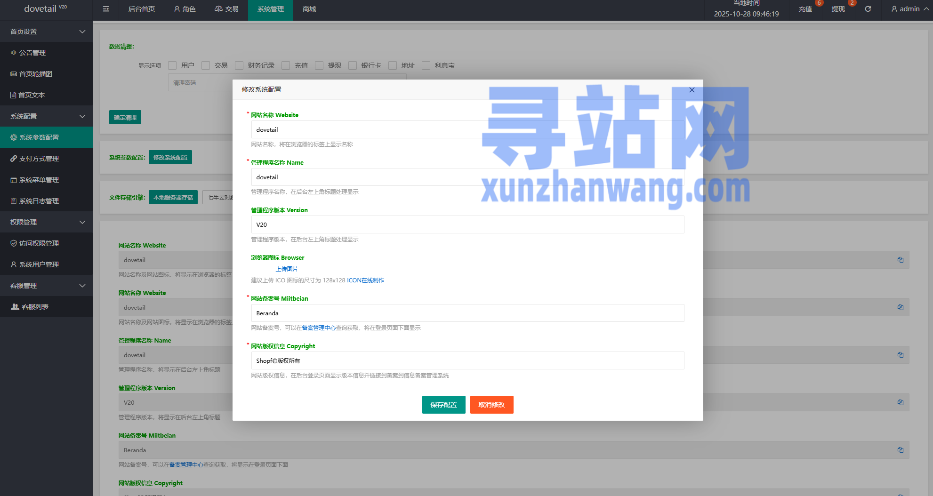Click the 提现 withdrawal notification item

(838, 9)
